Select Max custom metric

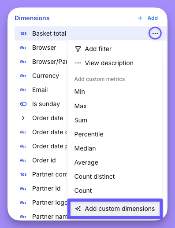click(x=115, y=106)
